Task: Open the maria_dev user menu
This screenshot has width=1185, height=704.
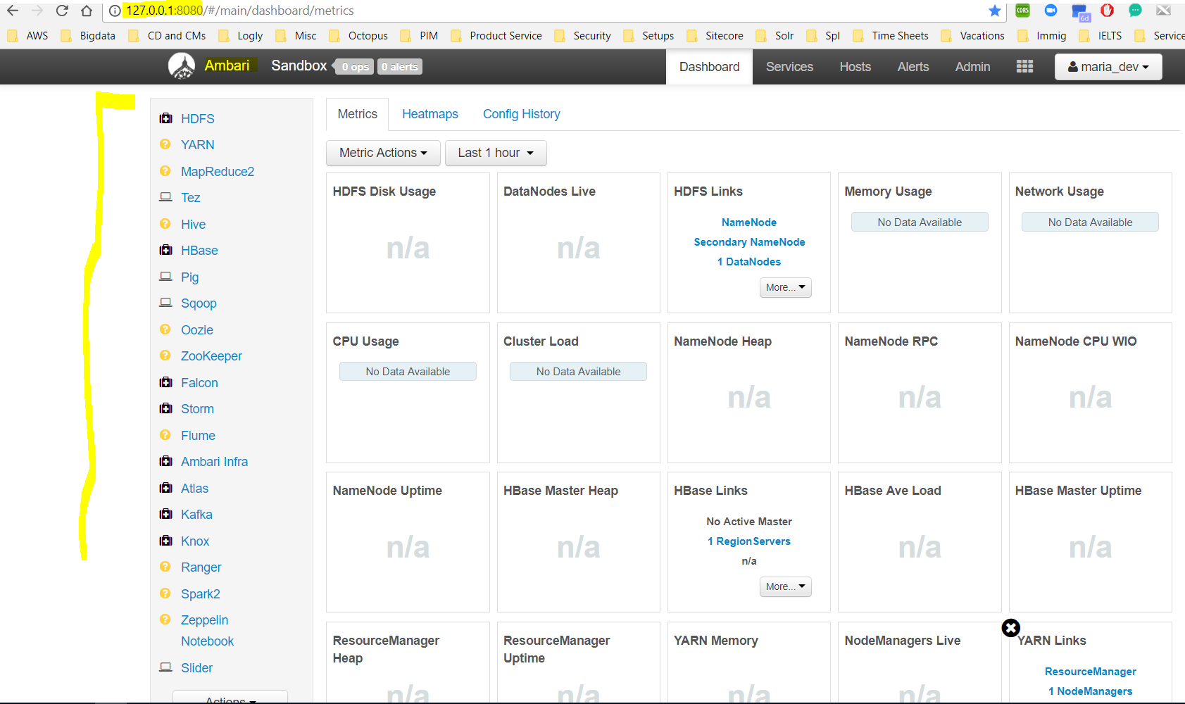Action: click(1108, 67)
